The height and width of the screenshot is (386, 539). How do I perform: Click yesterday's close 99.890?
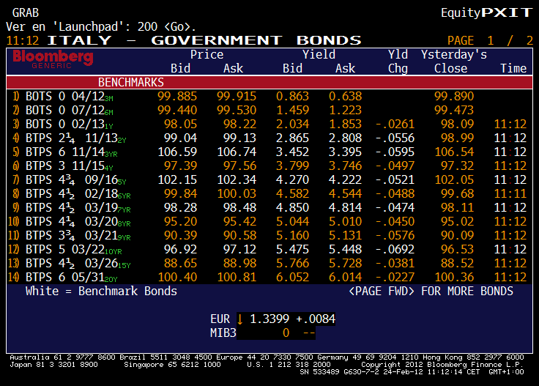pyautogui.click(x=454, y=96)
